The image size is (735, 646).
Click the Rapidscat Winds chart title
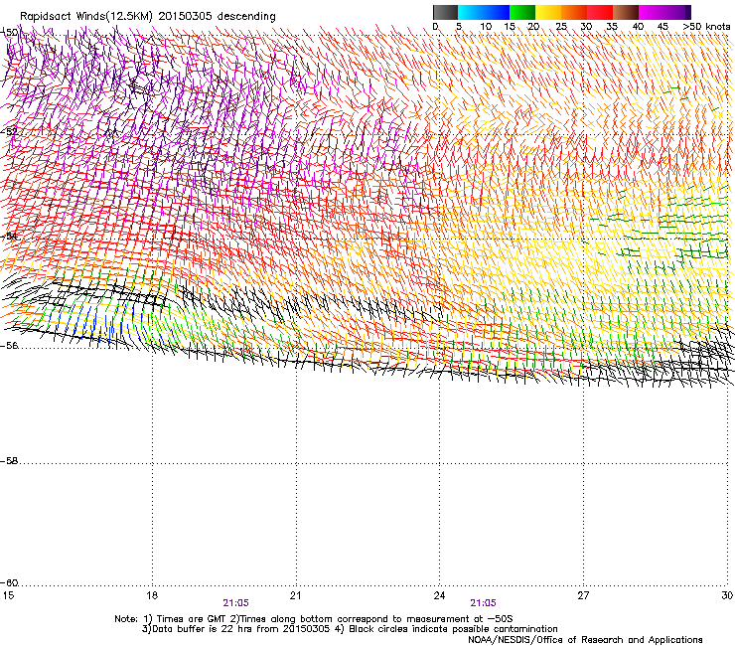pyautogui.click(x=148, y=16)
